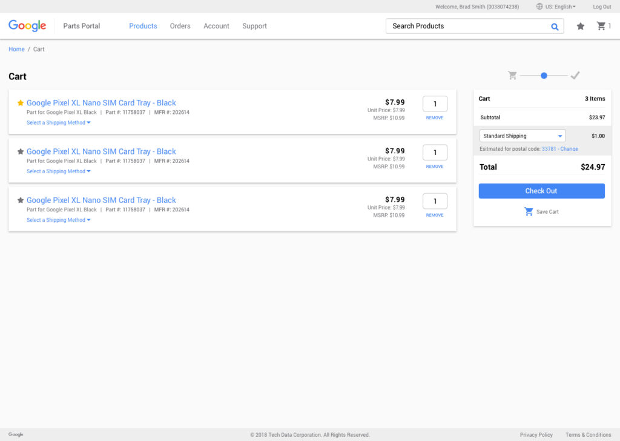This screenshot has width=620, height=441.
Task: Click Save Cart
Action: tap(542, 211)
